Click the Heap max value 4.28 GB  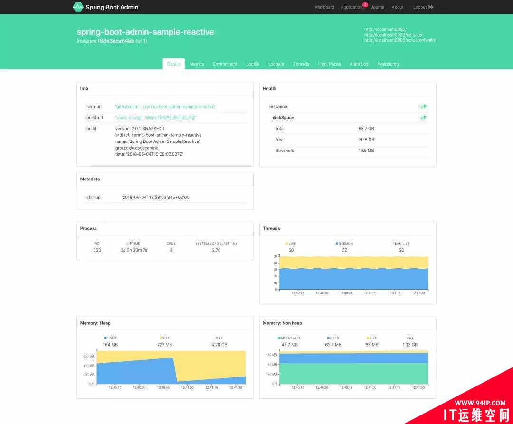(x=219, y=345)
